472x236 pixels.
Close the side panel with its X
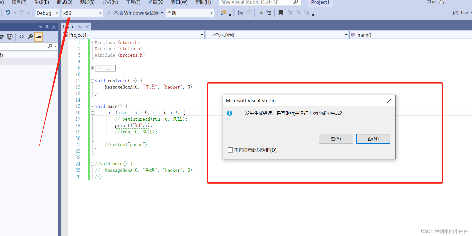pos(54,27)
